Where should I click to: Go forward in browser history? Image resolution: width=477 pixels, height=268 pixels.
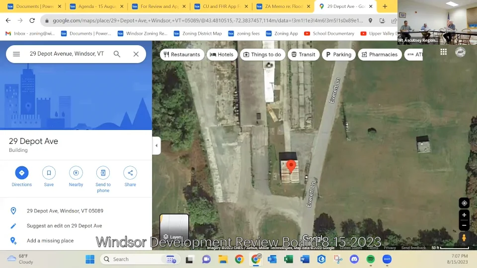click(x=20, y=21)
